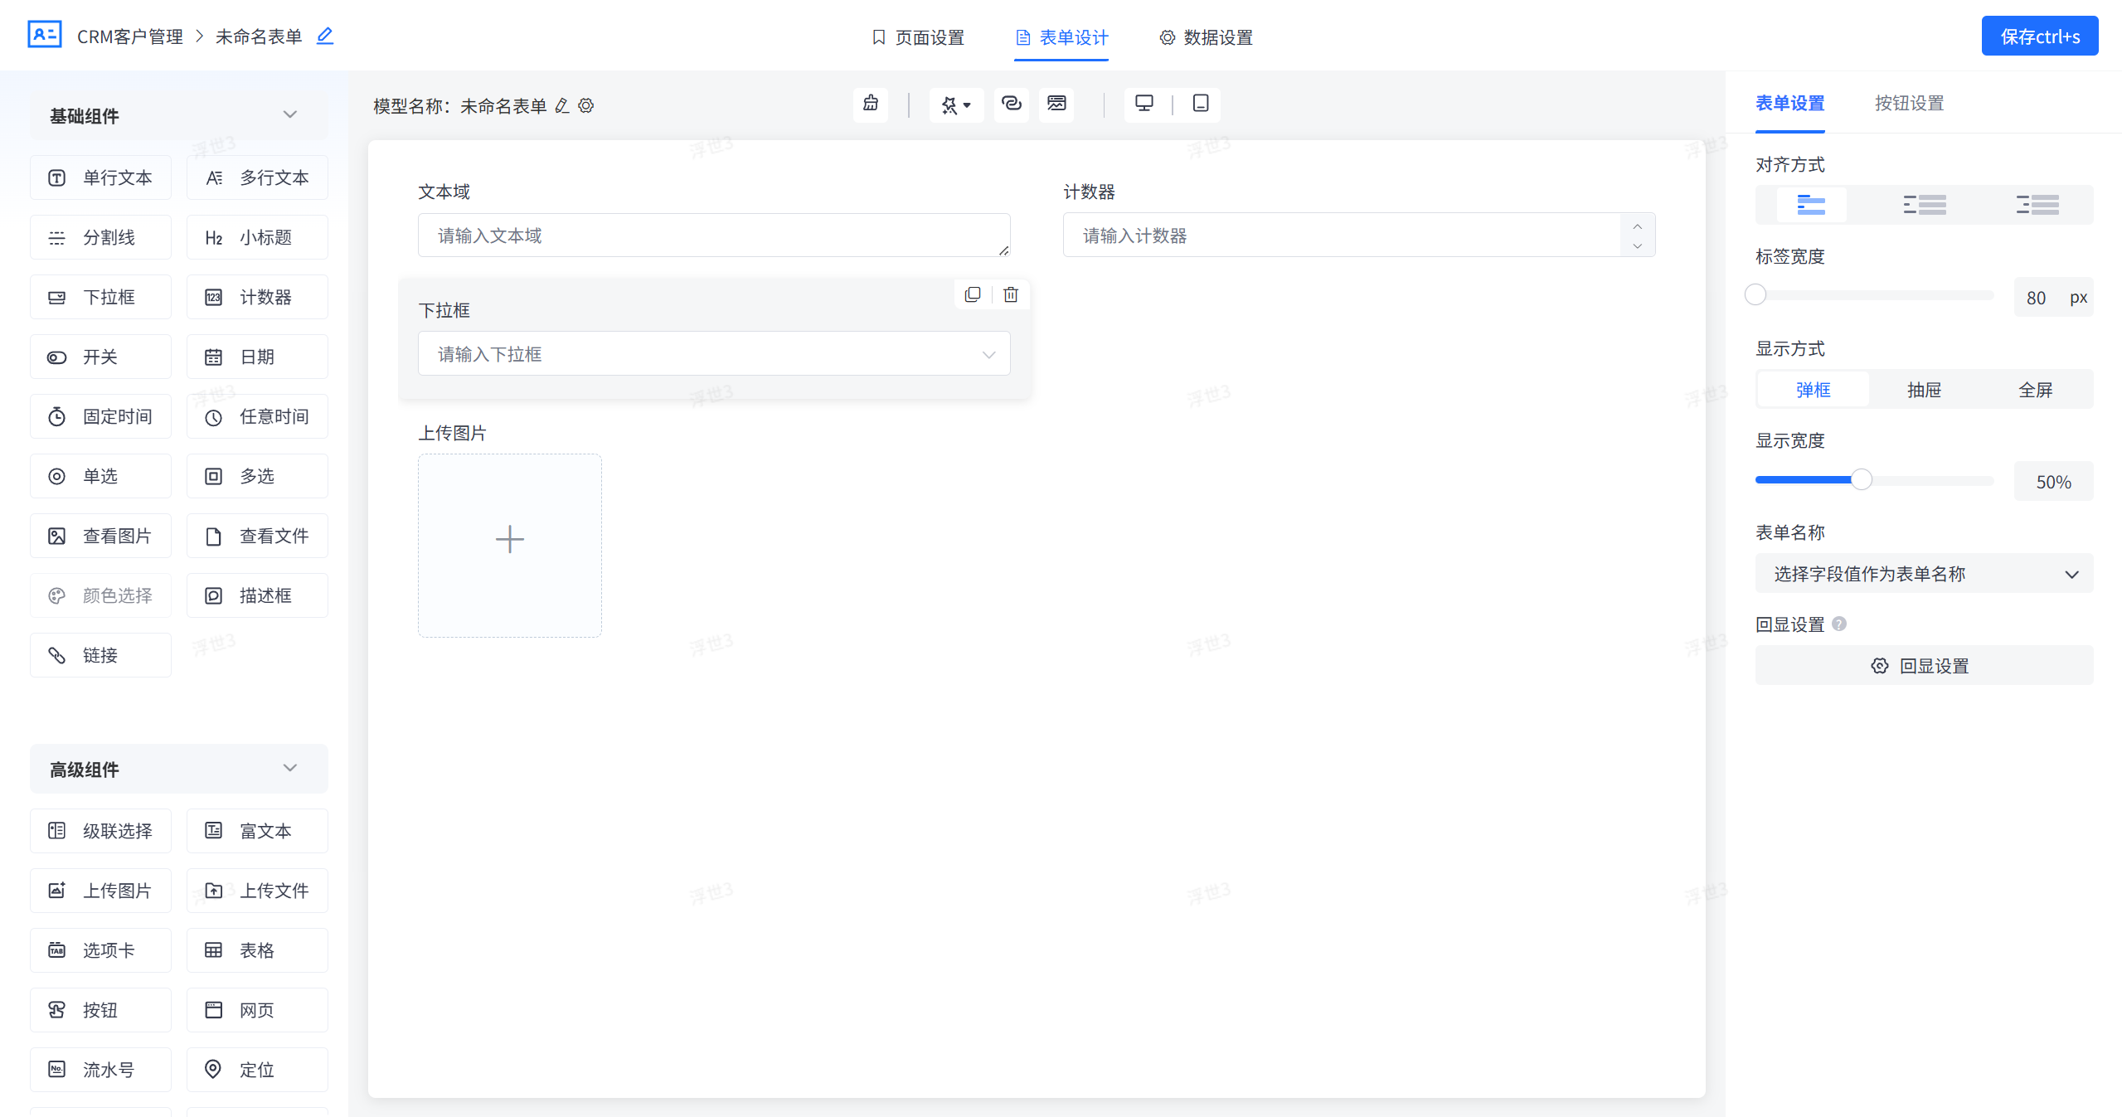
Task: Choose 全屏 display mode
Action: pyautogui.click(x=2036, y=390)
